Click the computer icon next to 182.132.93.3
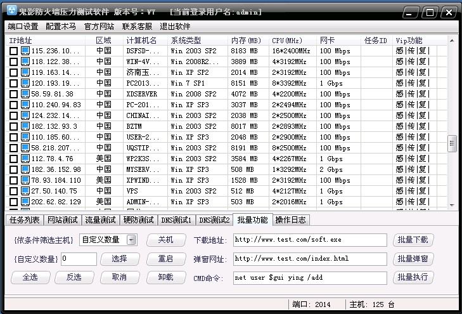The height and width of the screenshot is (314, 462). [x=25, y=126]
